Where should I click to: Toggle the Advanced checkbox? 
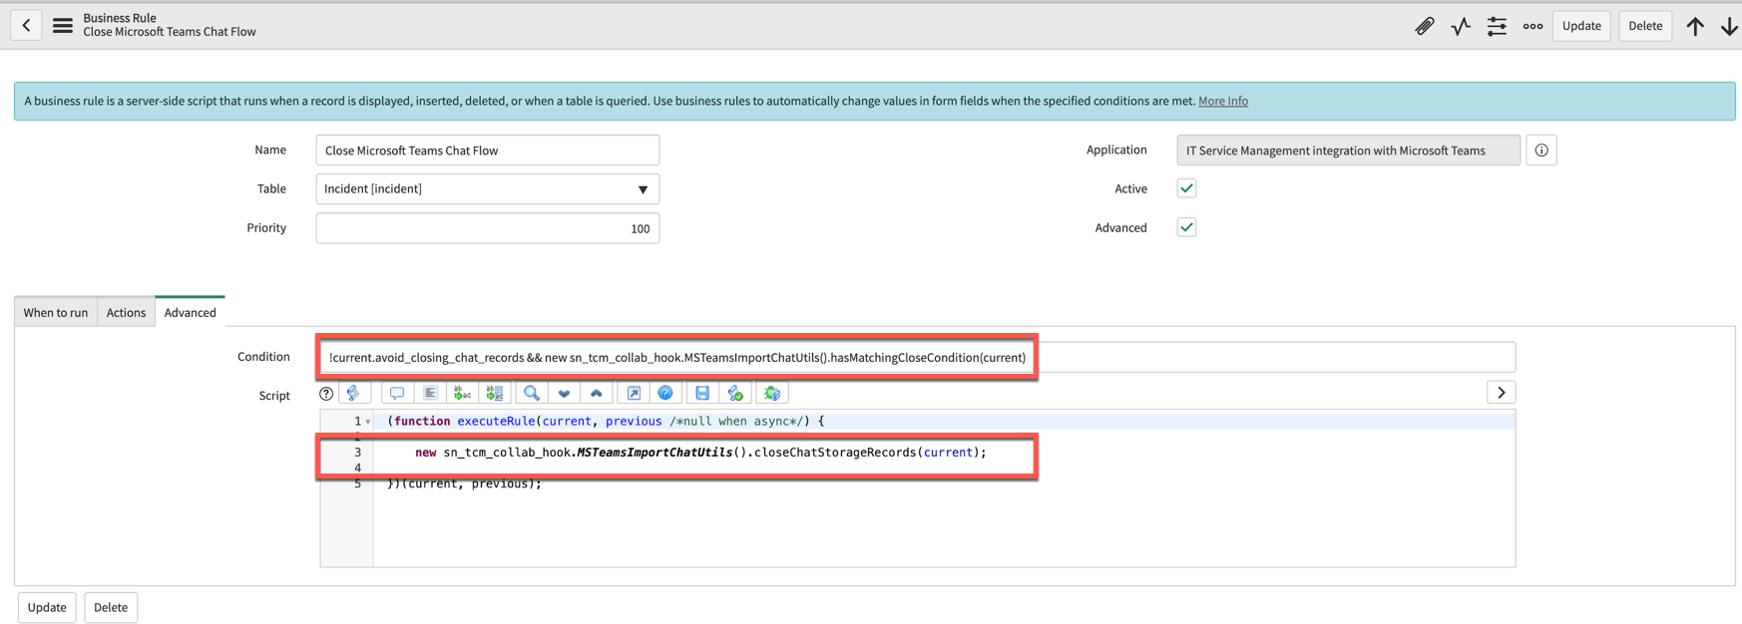[1186, 227]
